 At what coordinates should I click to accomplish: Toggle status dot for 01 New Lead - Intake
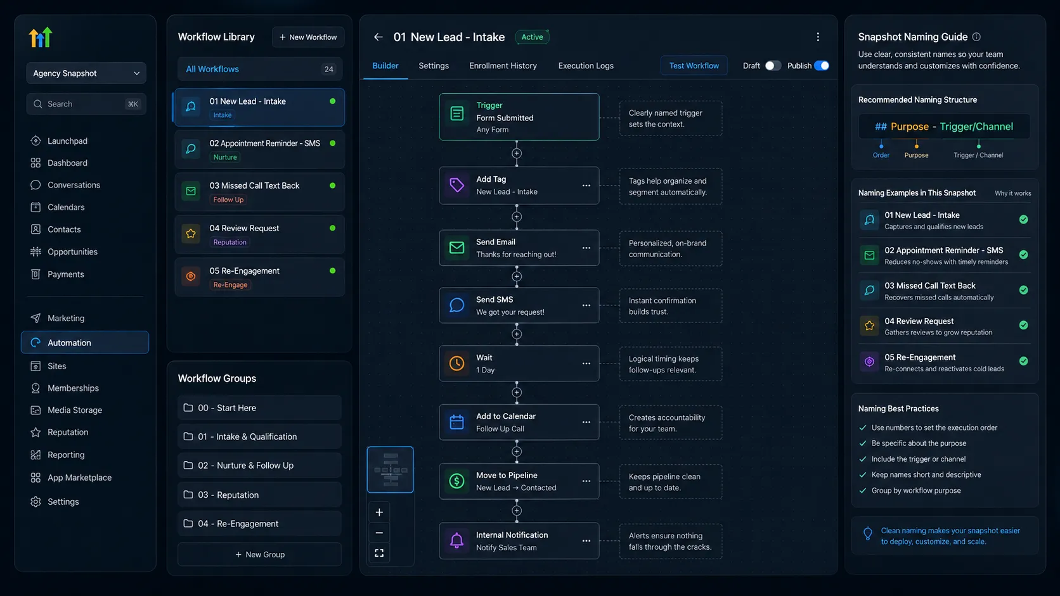[x=332, y=101]
